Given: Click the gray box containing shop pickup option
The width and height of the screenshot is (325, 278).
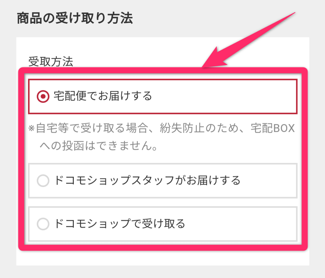Looking at the screenshot, I should (x=162, y=224).
